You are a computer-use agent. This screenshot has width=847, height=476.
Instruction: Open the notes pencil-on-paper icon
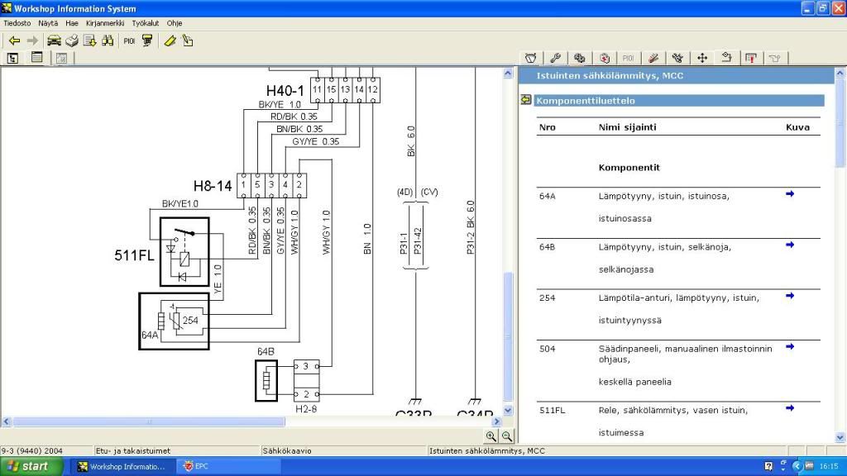(x=188, y=40)
